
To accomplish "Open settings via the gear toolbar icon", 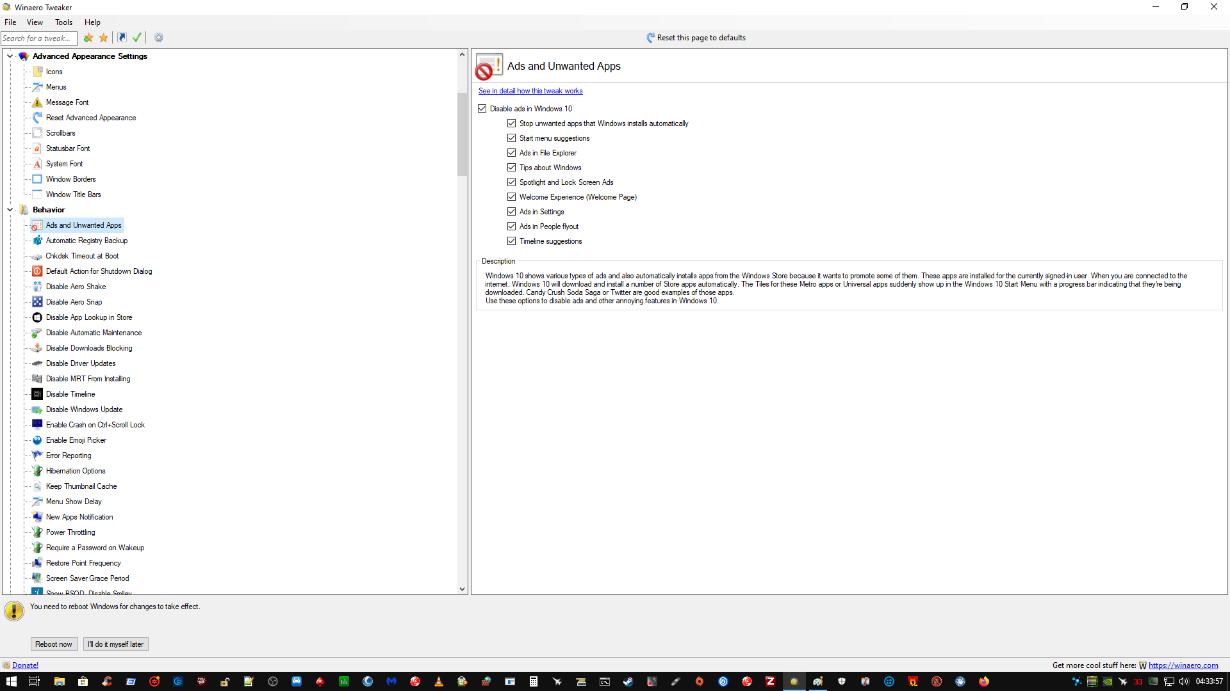I will (x=159, y=38).
